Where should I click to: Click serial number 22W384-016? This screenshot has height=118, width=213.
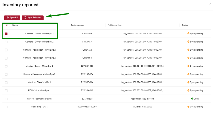coord(87,90)
